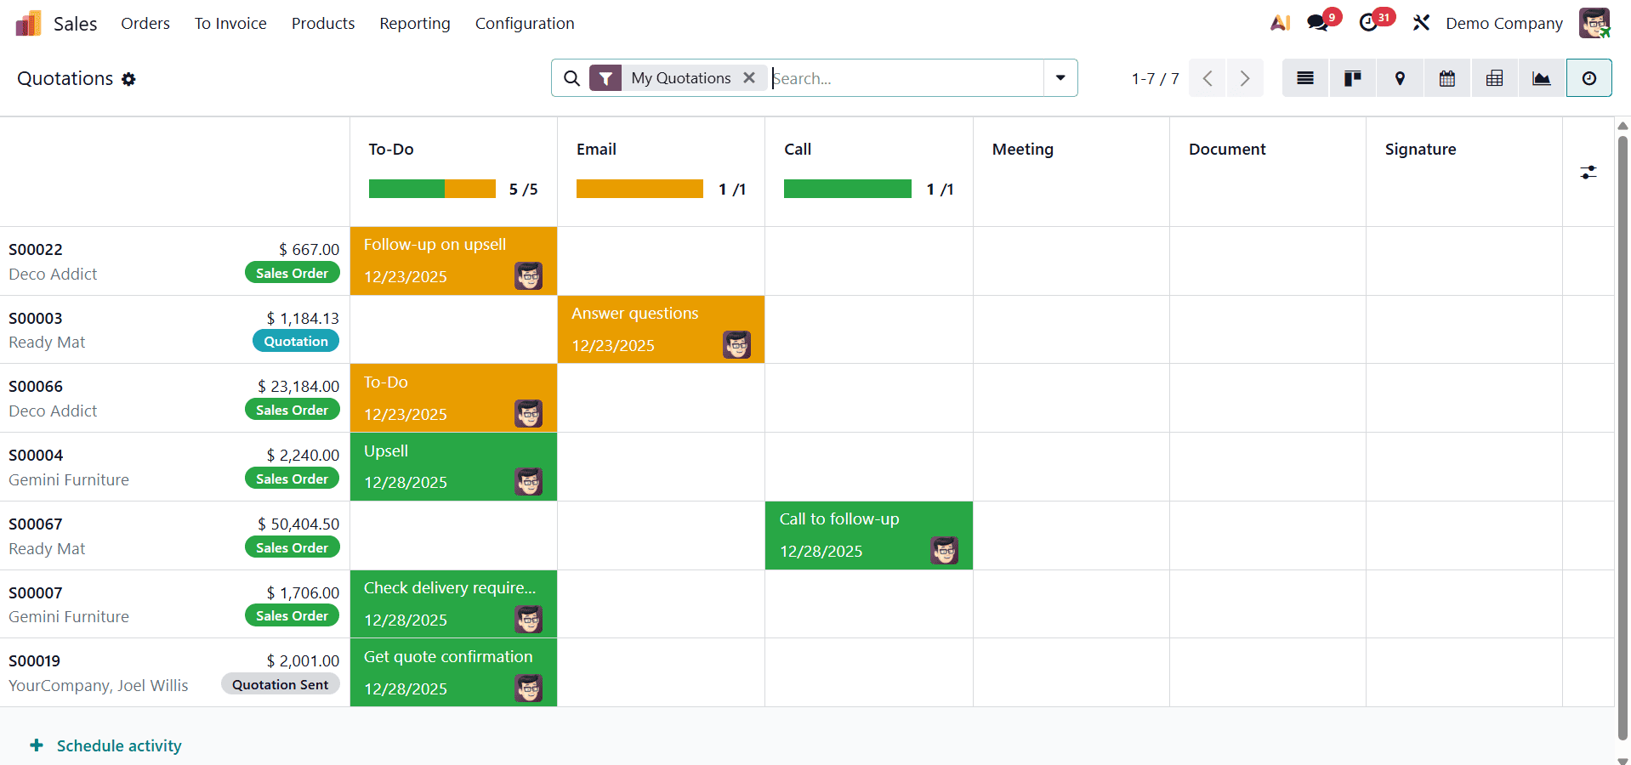Open sales order S00066 for Deco Addict
1631x765 pixels.
36,386
